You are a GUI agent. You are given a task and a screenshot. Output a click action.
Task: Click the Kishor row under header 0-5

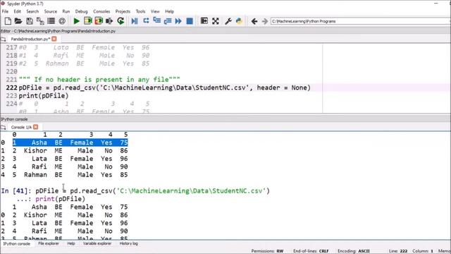64,150
